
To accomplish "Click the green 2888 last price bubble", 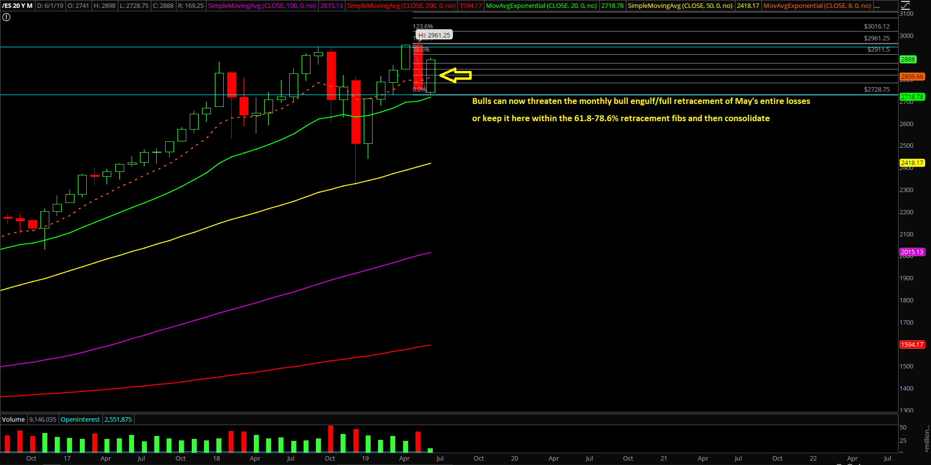I will pos(908,59).
